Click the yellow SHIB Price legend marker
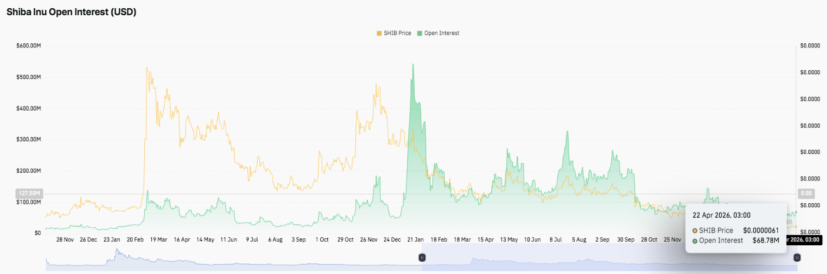The image size is (827, 274). 379,33
